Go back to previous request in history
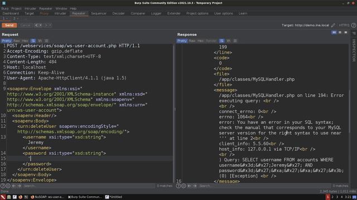The image size is (357, 200). (36, 25)
